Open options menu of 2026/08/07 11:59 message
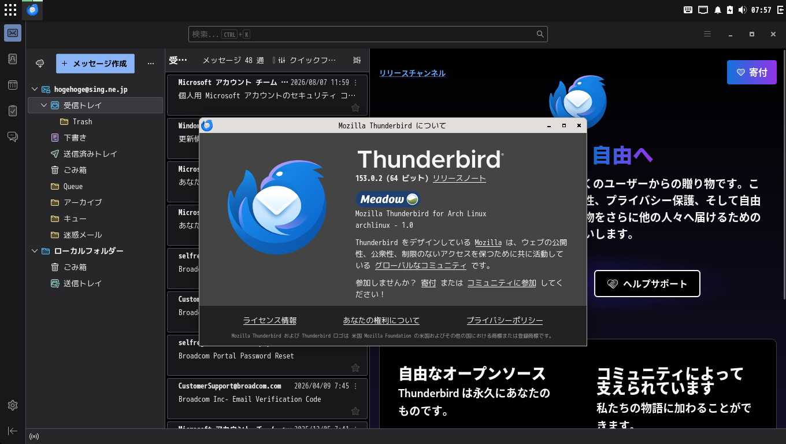 click(355, 83)
